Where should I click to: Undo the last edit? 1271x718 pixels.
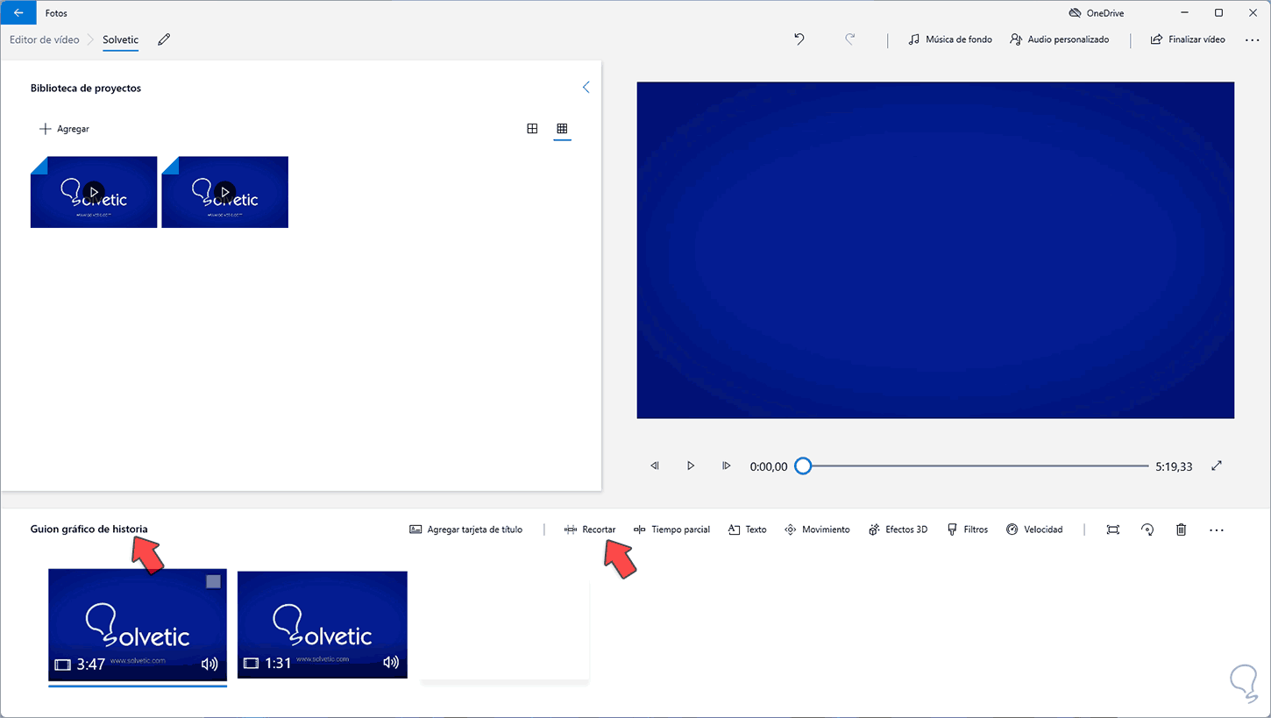[799, 39]
